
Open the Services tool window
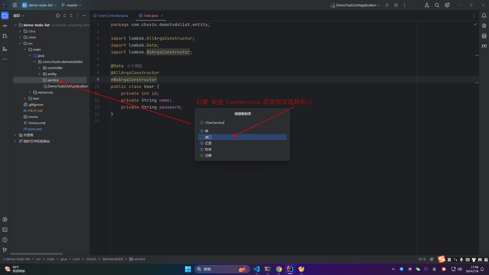5,219
